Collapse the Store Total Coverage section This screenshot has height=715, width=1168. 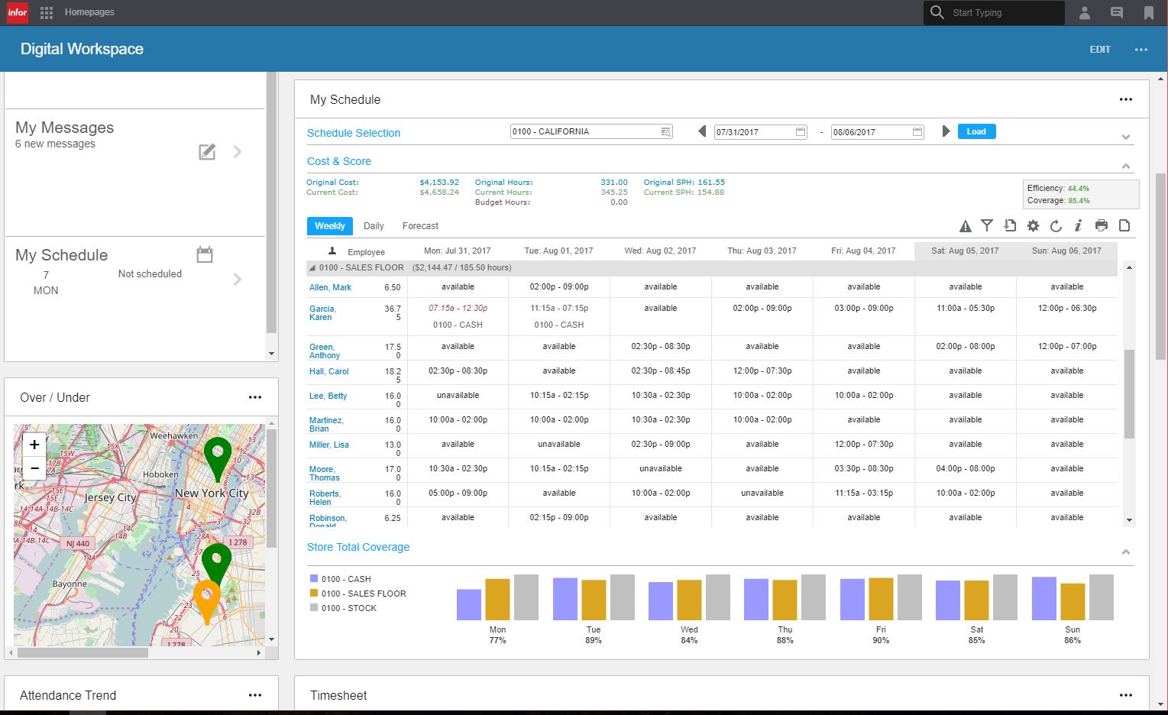click(1125, 552)
